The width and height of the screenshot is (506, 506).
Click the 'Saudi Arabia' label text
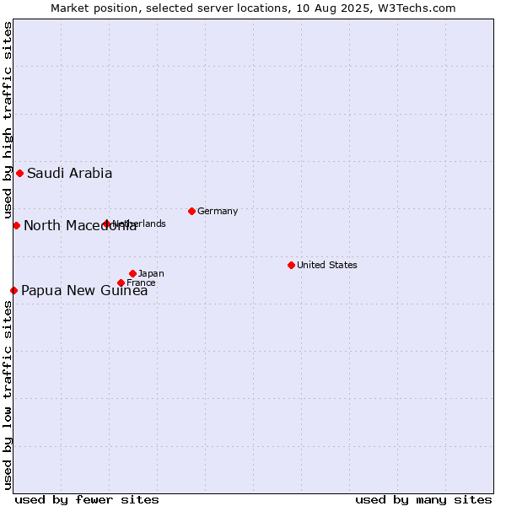[70, 173]
